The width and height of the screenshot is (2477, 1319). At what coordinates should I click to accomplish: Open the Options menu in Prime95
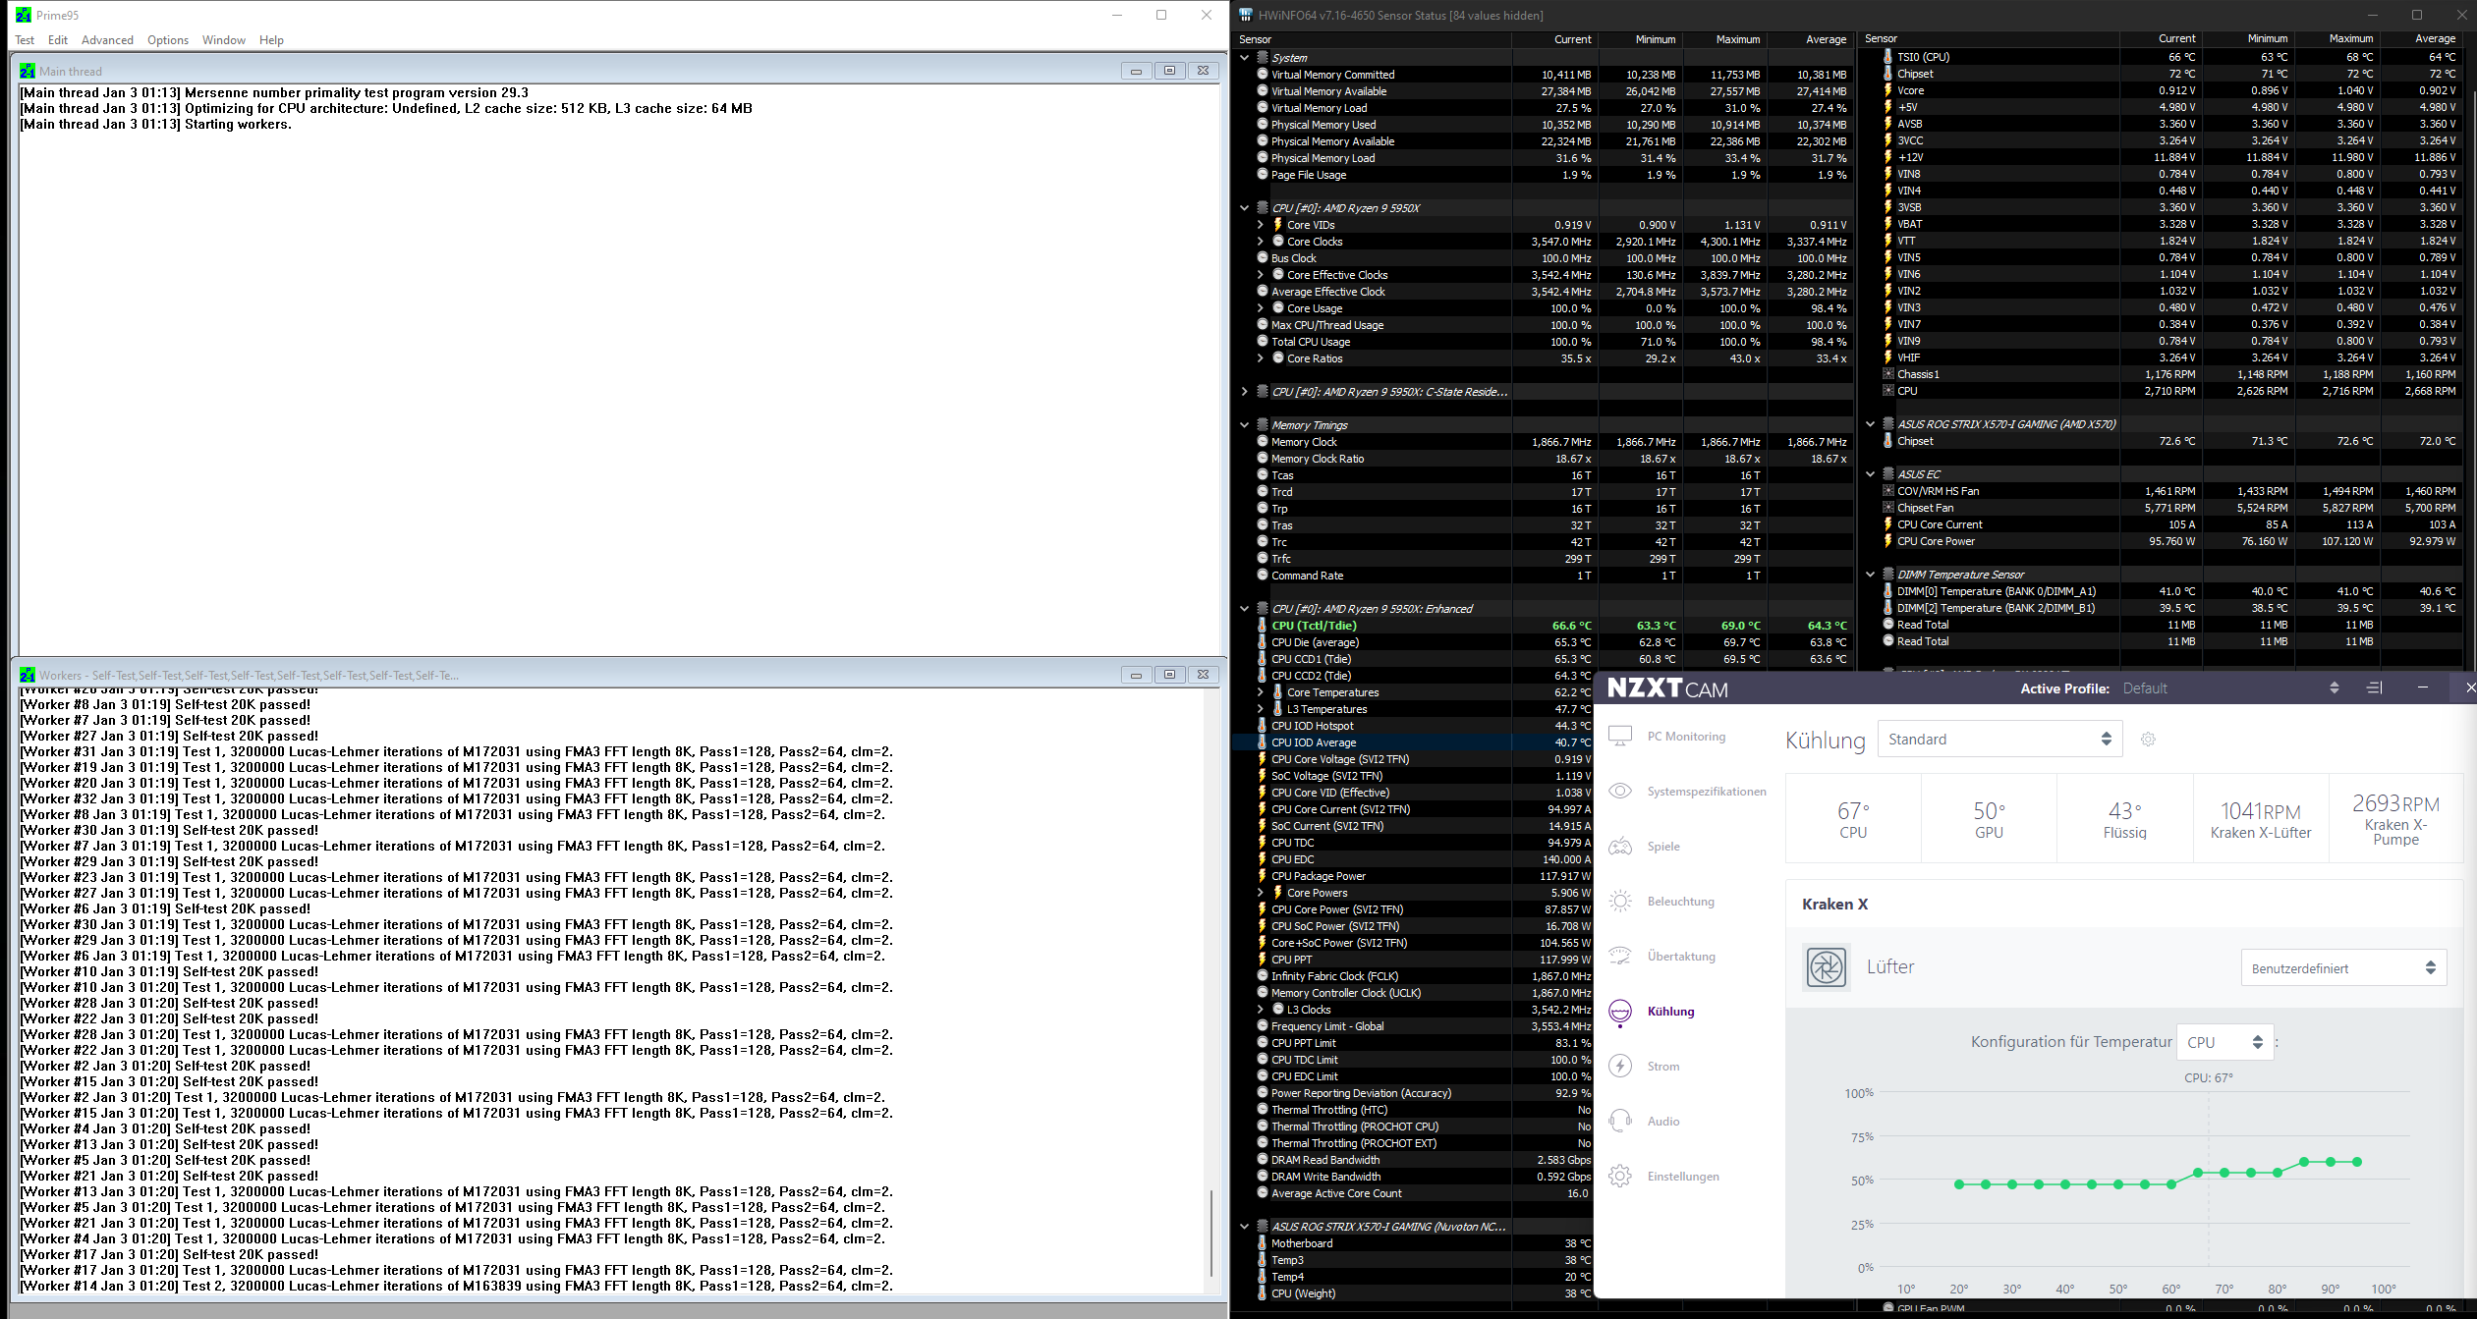(168, 40)
